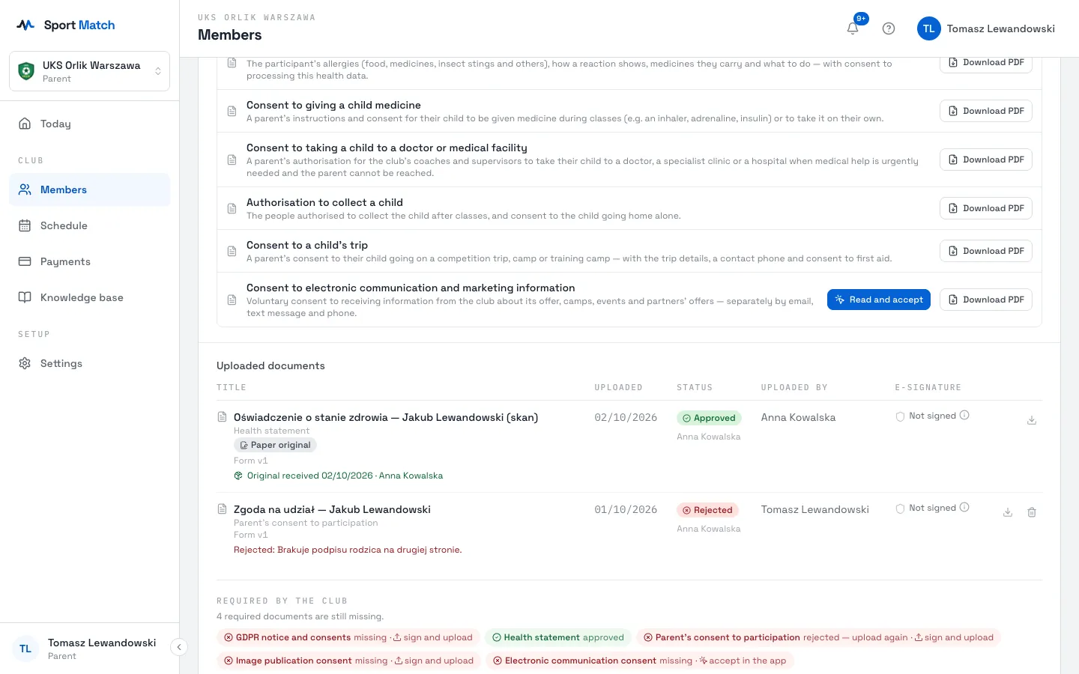Download PDF for Consent to taking child to doctor

(986, 160)
